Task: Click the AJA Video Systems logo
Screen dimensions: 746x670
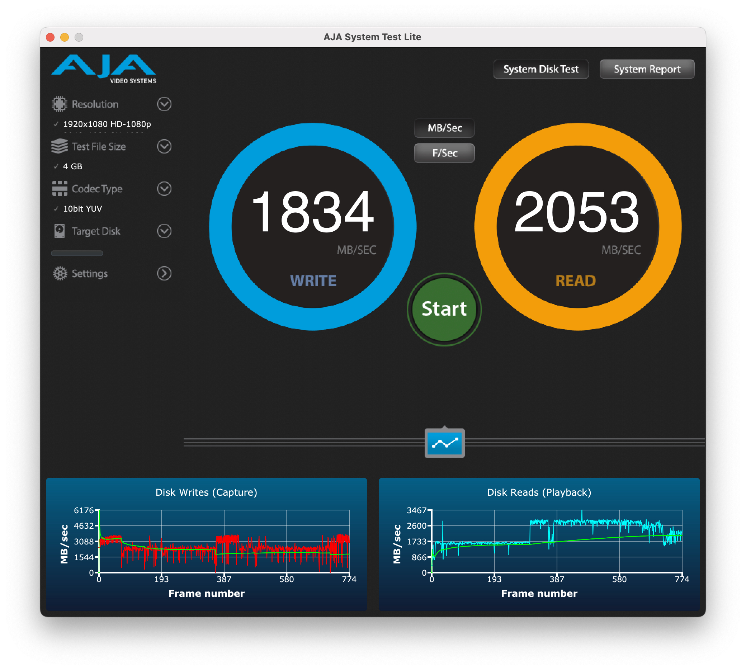Action: pyautogui.click(x=103, y=69)
